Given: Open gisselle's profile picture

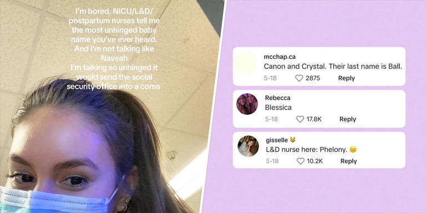Looking at the screenshot, I should (248, 146).
